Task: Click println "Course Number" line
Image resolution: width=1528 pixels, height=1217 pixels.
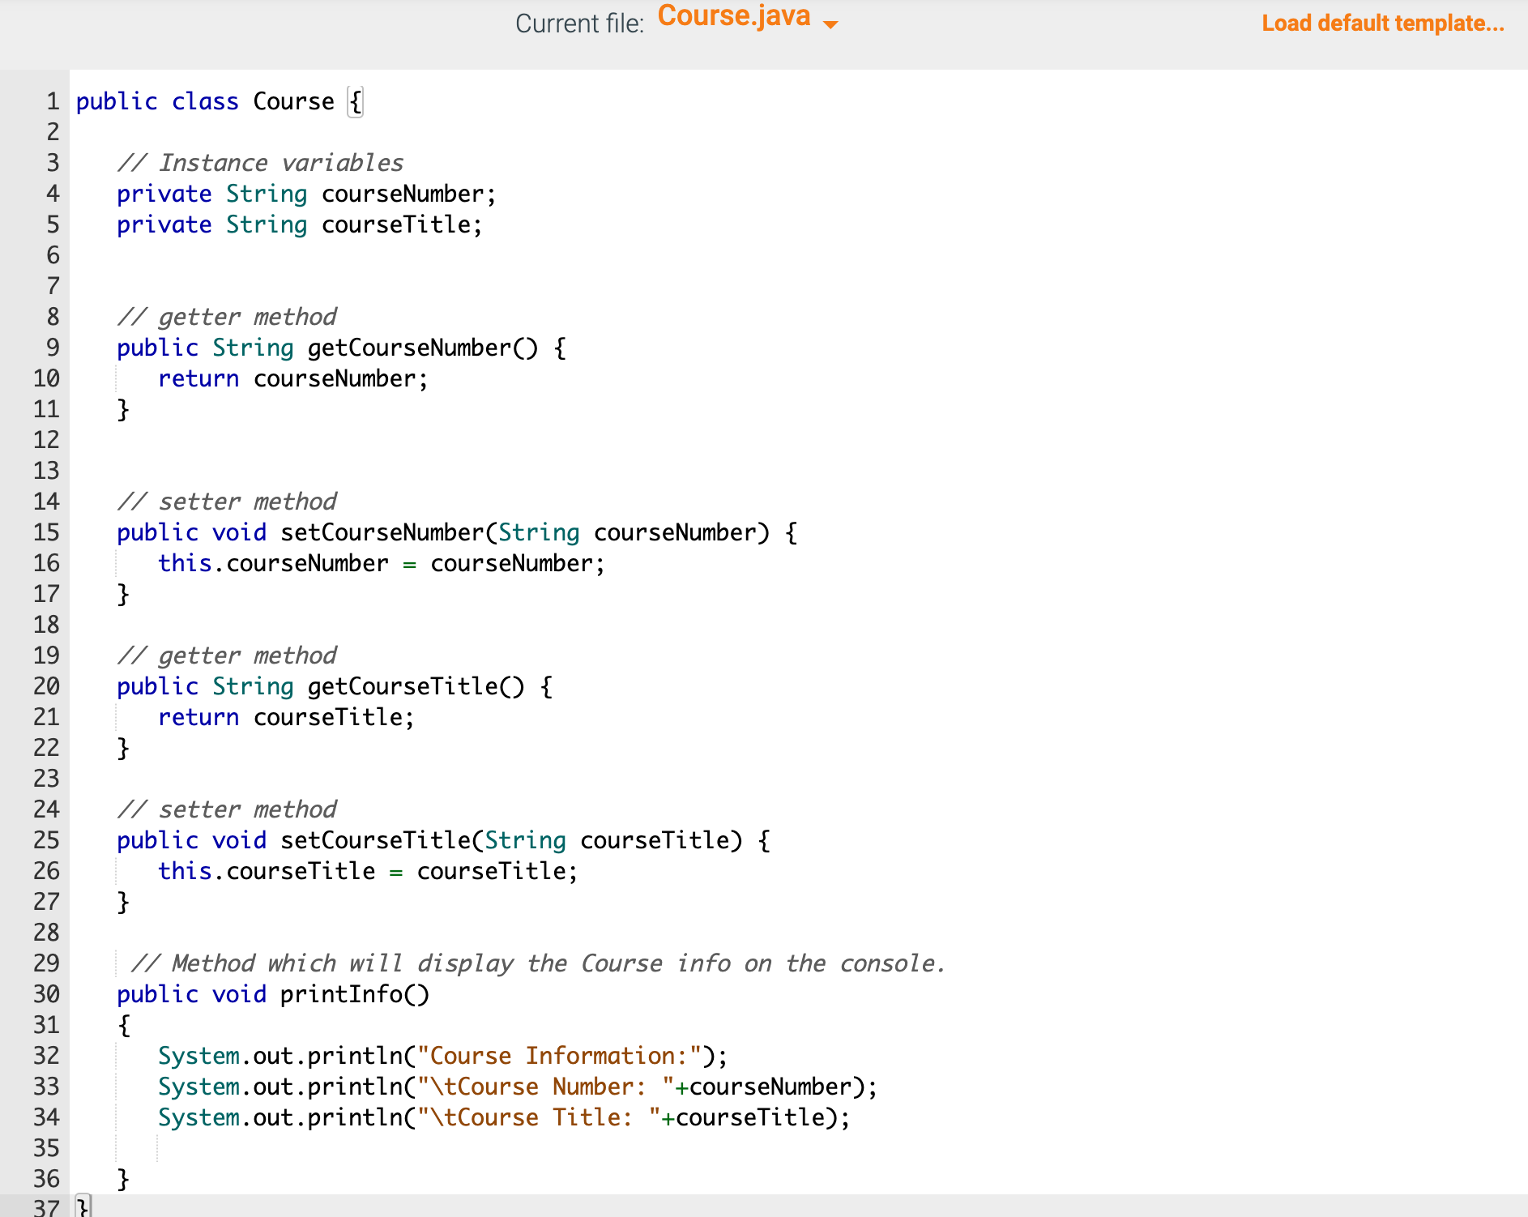Action: coord(518,1087)
